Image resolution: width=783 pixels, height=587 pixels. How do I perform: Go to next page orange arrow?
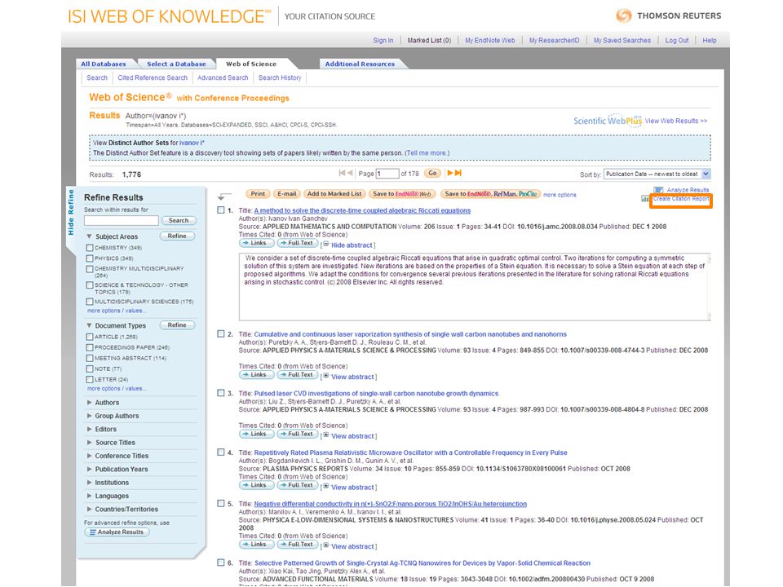click(x=450, y=173)
